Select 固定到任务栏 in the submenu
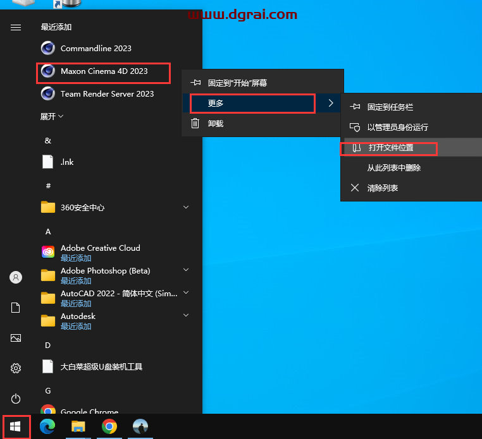This screenshot has width=482, height=439. [411, 107]
